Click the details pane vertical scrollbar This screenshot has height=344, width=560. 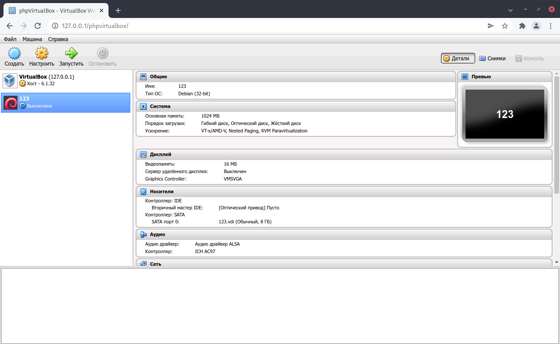pos(556,135)
